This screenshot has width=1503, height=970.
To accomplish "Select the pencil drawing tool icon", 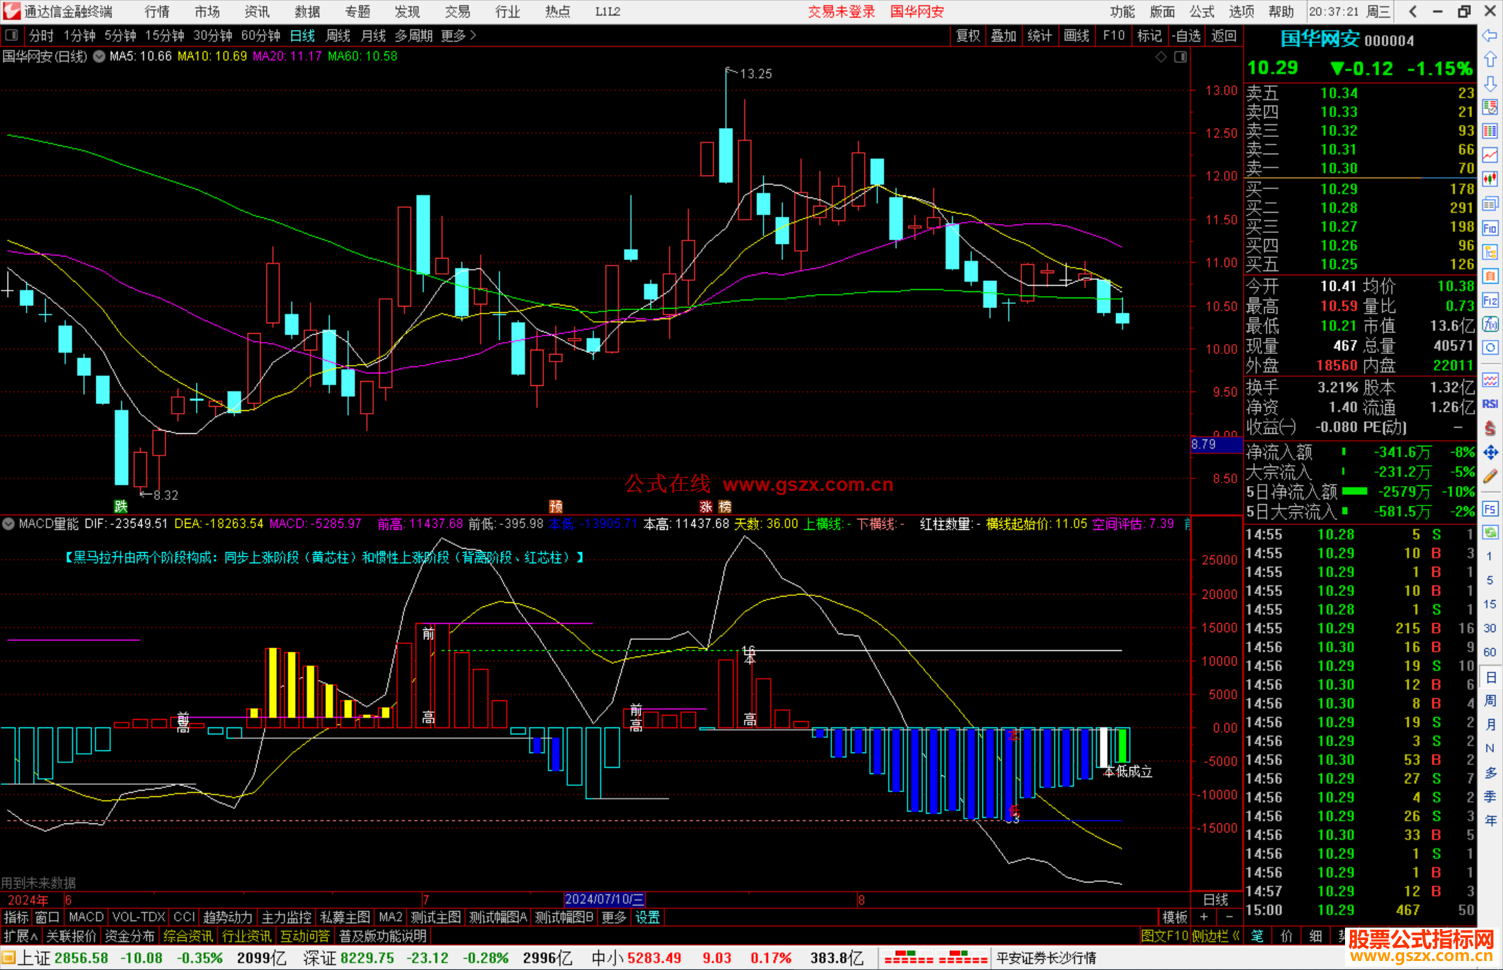I will point(1490,476).
